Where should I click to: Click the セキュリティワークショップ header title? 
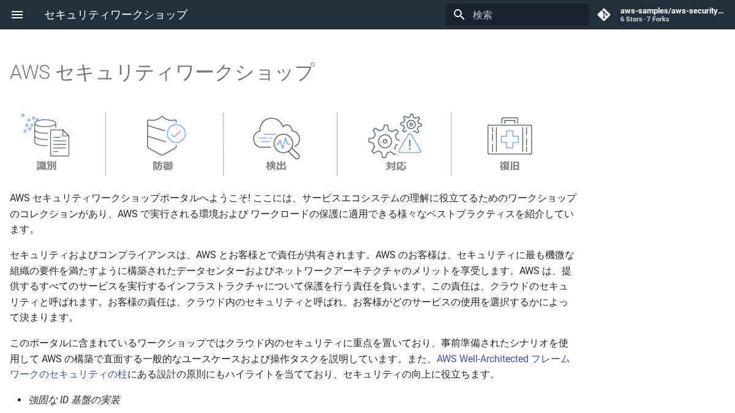[x=116, y=15]
